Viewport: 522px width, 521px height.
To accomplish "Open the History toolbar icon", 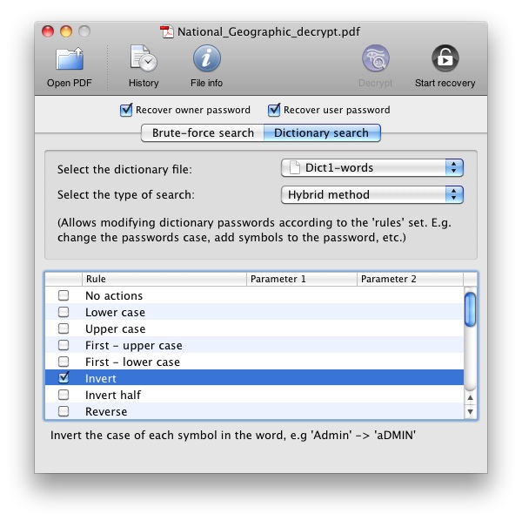I will [x=144, y=60].
